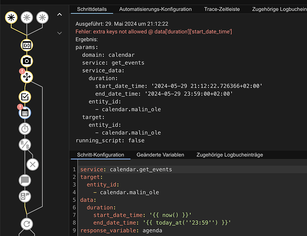Click code line 9 response_variable agenda
307x236 pixels.
point(121,230)
